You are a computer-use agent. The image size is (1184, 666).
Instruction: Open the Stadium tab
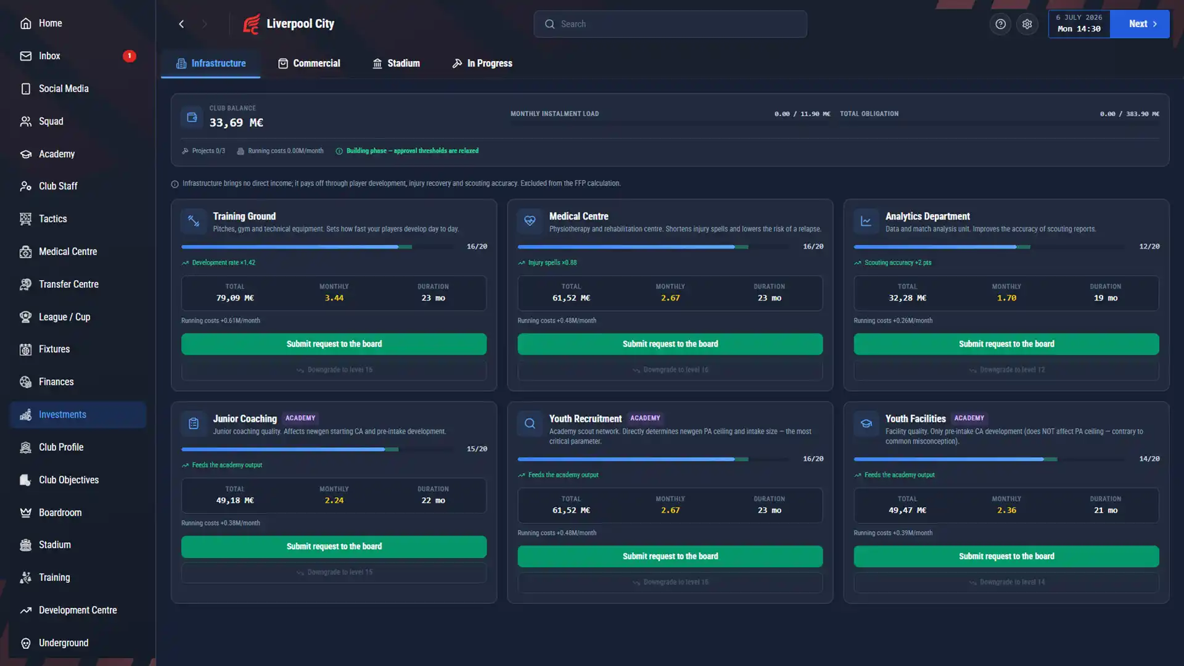pos(396,64)
